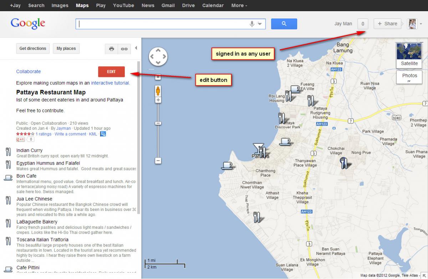Click the fork-knife icon beside Jua Lee Chinese
This screenshot has height=279, width=428.
coord(8,200)
